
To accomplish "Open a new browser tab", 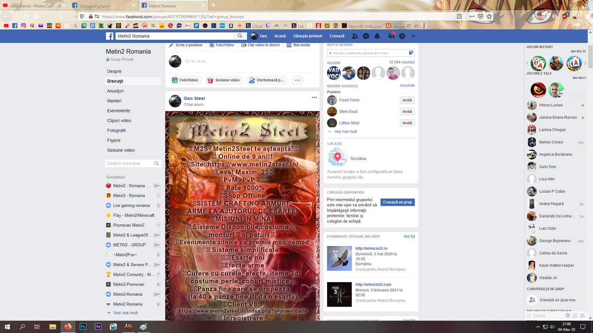I will pyautogui.click(x=214, y=5).
